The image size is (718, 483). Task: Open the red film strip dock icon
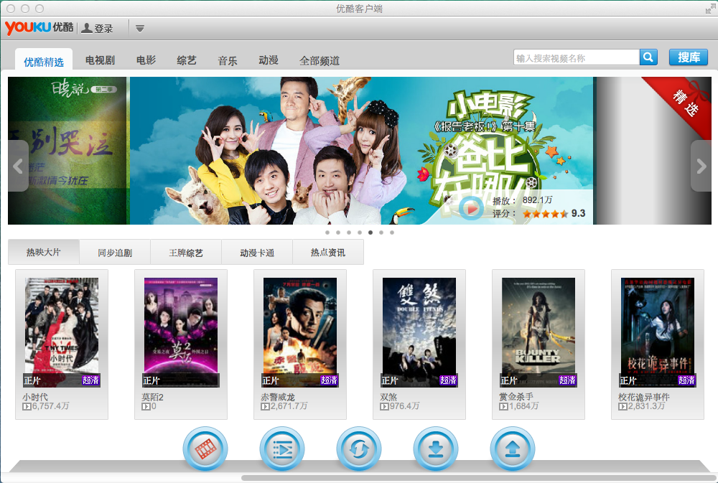tap(205, 449)
